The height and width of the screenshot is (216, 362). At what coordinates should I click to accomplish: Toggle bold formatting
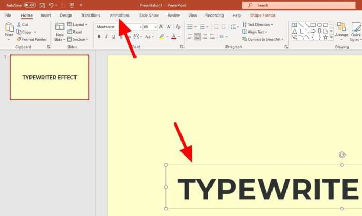tap(99, 37)
